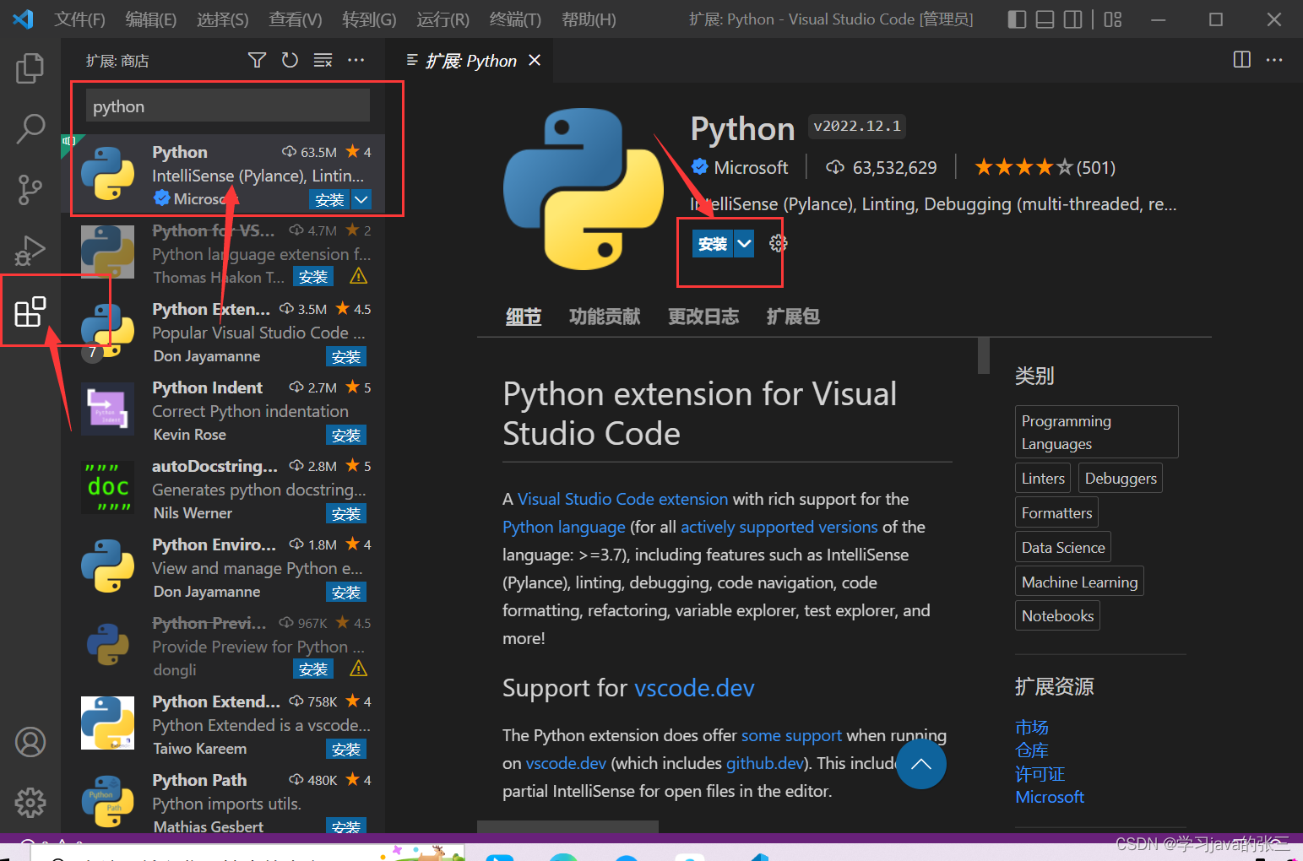Open the Accounts icon in activity bar
Viewport: 1303px width, 861px height.
coord(30,742)
